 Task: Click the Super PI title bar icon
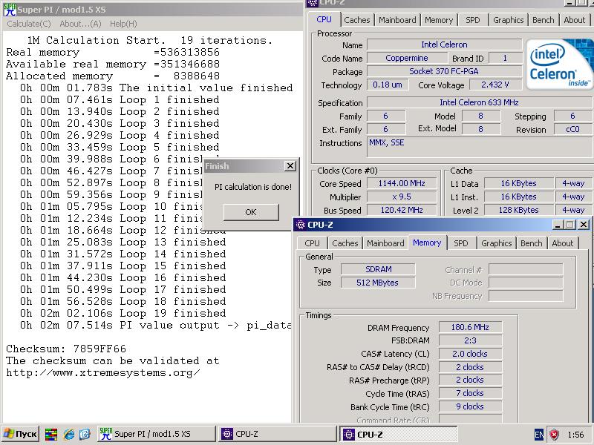click(10, 10)
